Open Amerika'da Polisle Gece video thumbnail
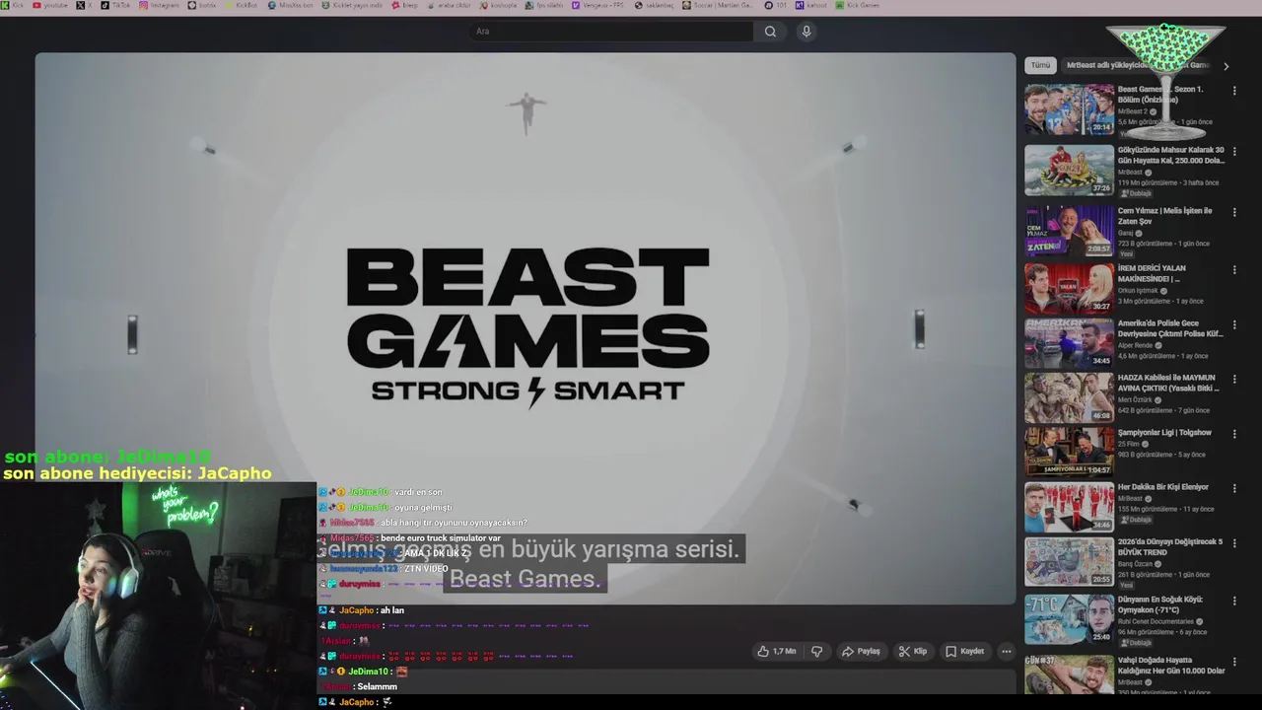The width and height of the screenshot is (1262, 710). click(1069, 342)
